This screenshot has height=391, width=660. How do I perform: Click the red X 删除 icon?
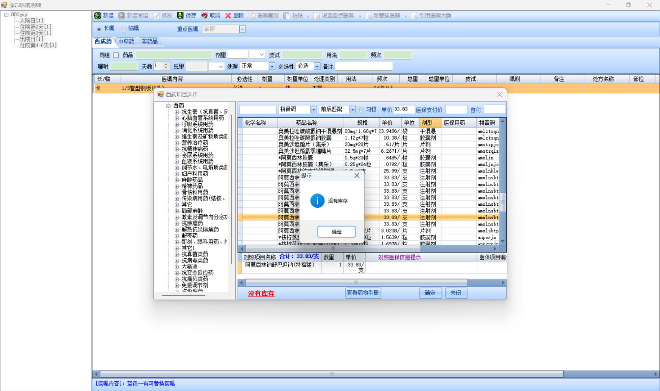tap(228, 16)
